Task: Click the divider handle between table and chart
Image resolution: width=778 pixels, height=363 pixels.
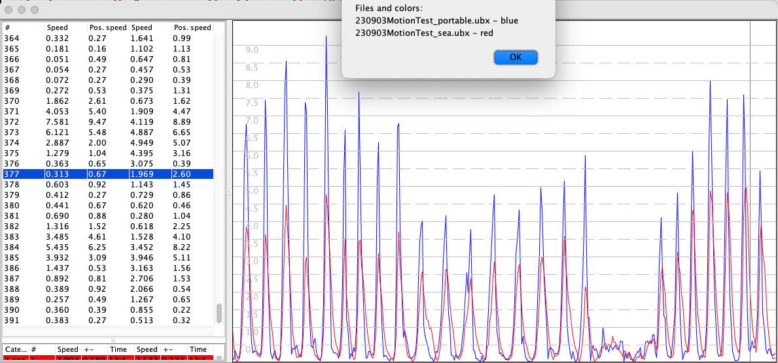Action: [x=228, y=191]
